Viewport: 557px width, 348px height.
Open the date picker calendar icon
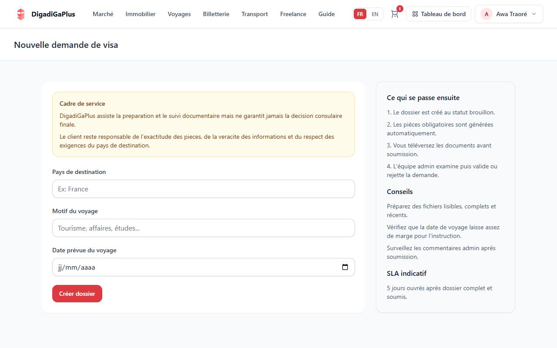(x=345, y=267)
